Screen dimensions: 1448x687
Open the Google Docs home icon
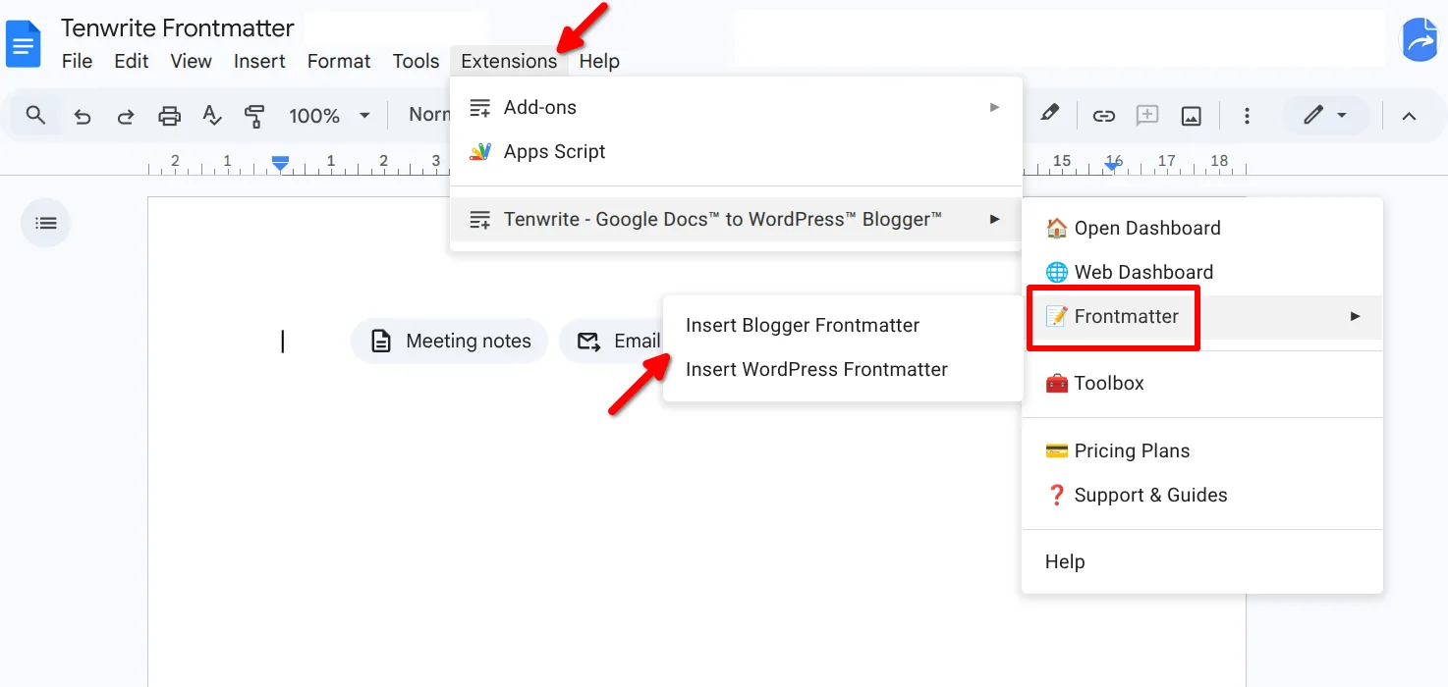point(25,42)
